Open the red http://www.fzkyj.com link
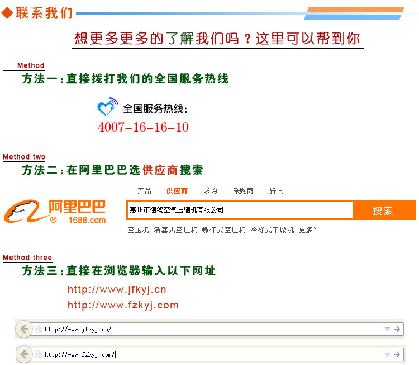The image size is (419, 365). (x=123, y=305)
